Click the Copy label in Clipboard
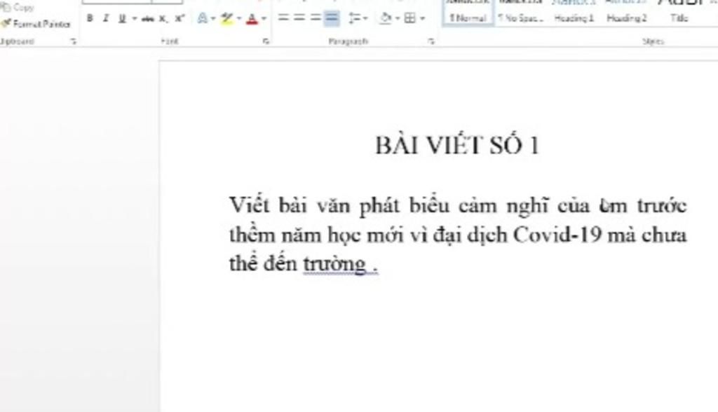 [24, 7]
